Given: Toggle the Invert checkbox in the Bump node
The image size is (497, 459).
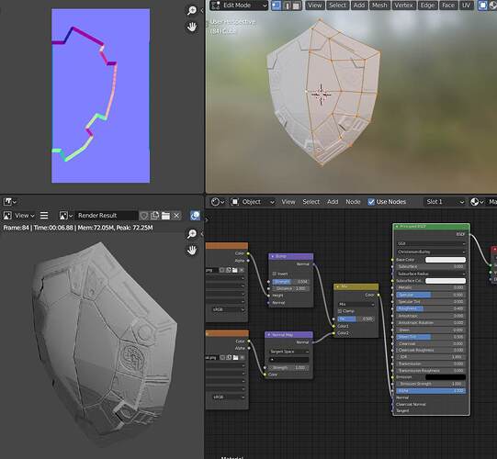Looking at the screenshot, I should (274, 274).
